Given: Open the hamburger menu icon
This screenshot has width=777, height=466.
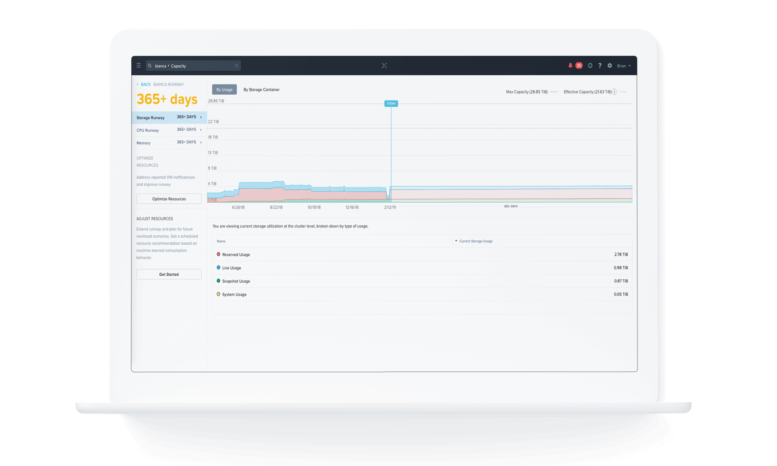Looking at the screenshot, I should click(138, 66).
